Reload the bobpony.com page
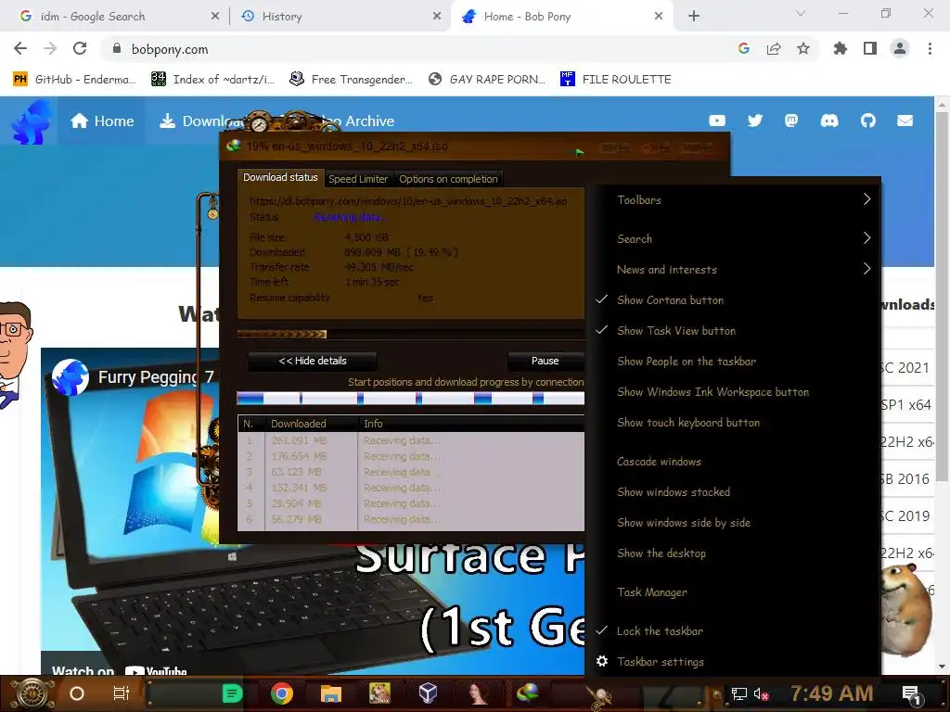This screenshot has width=950, height=712. click(80, 48)
